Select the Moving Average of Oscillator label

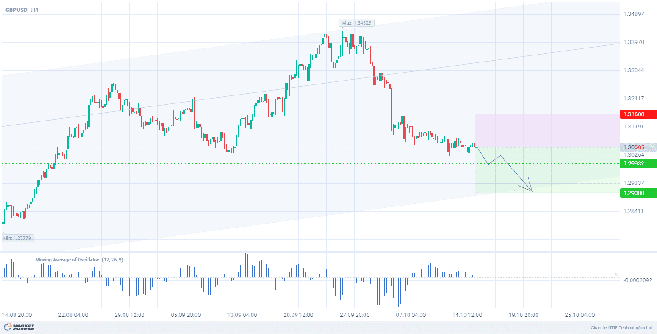coord(67,260)
